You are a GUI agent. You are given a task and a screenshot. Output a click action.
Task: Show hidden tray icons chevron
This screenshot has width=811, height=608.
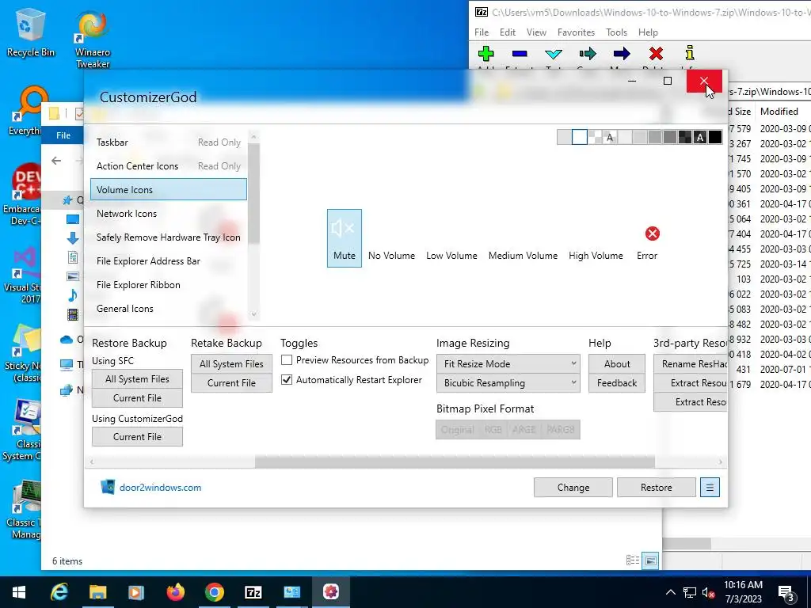[670, 592]
